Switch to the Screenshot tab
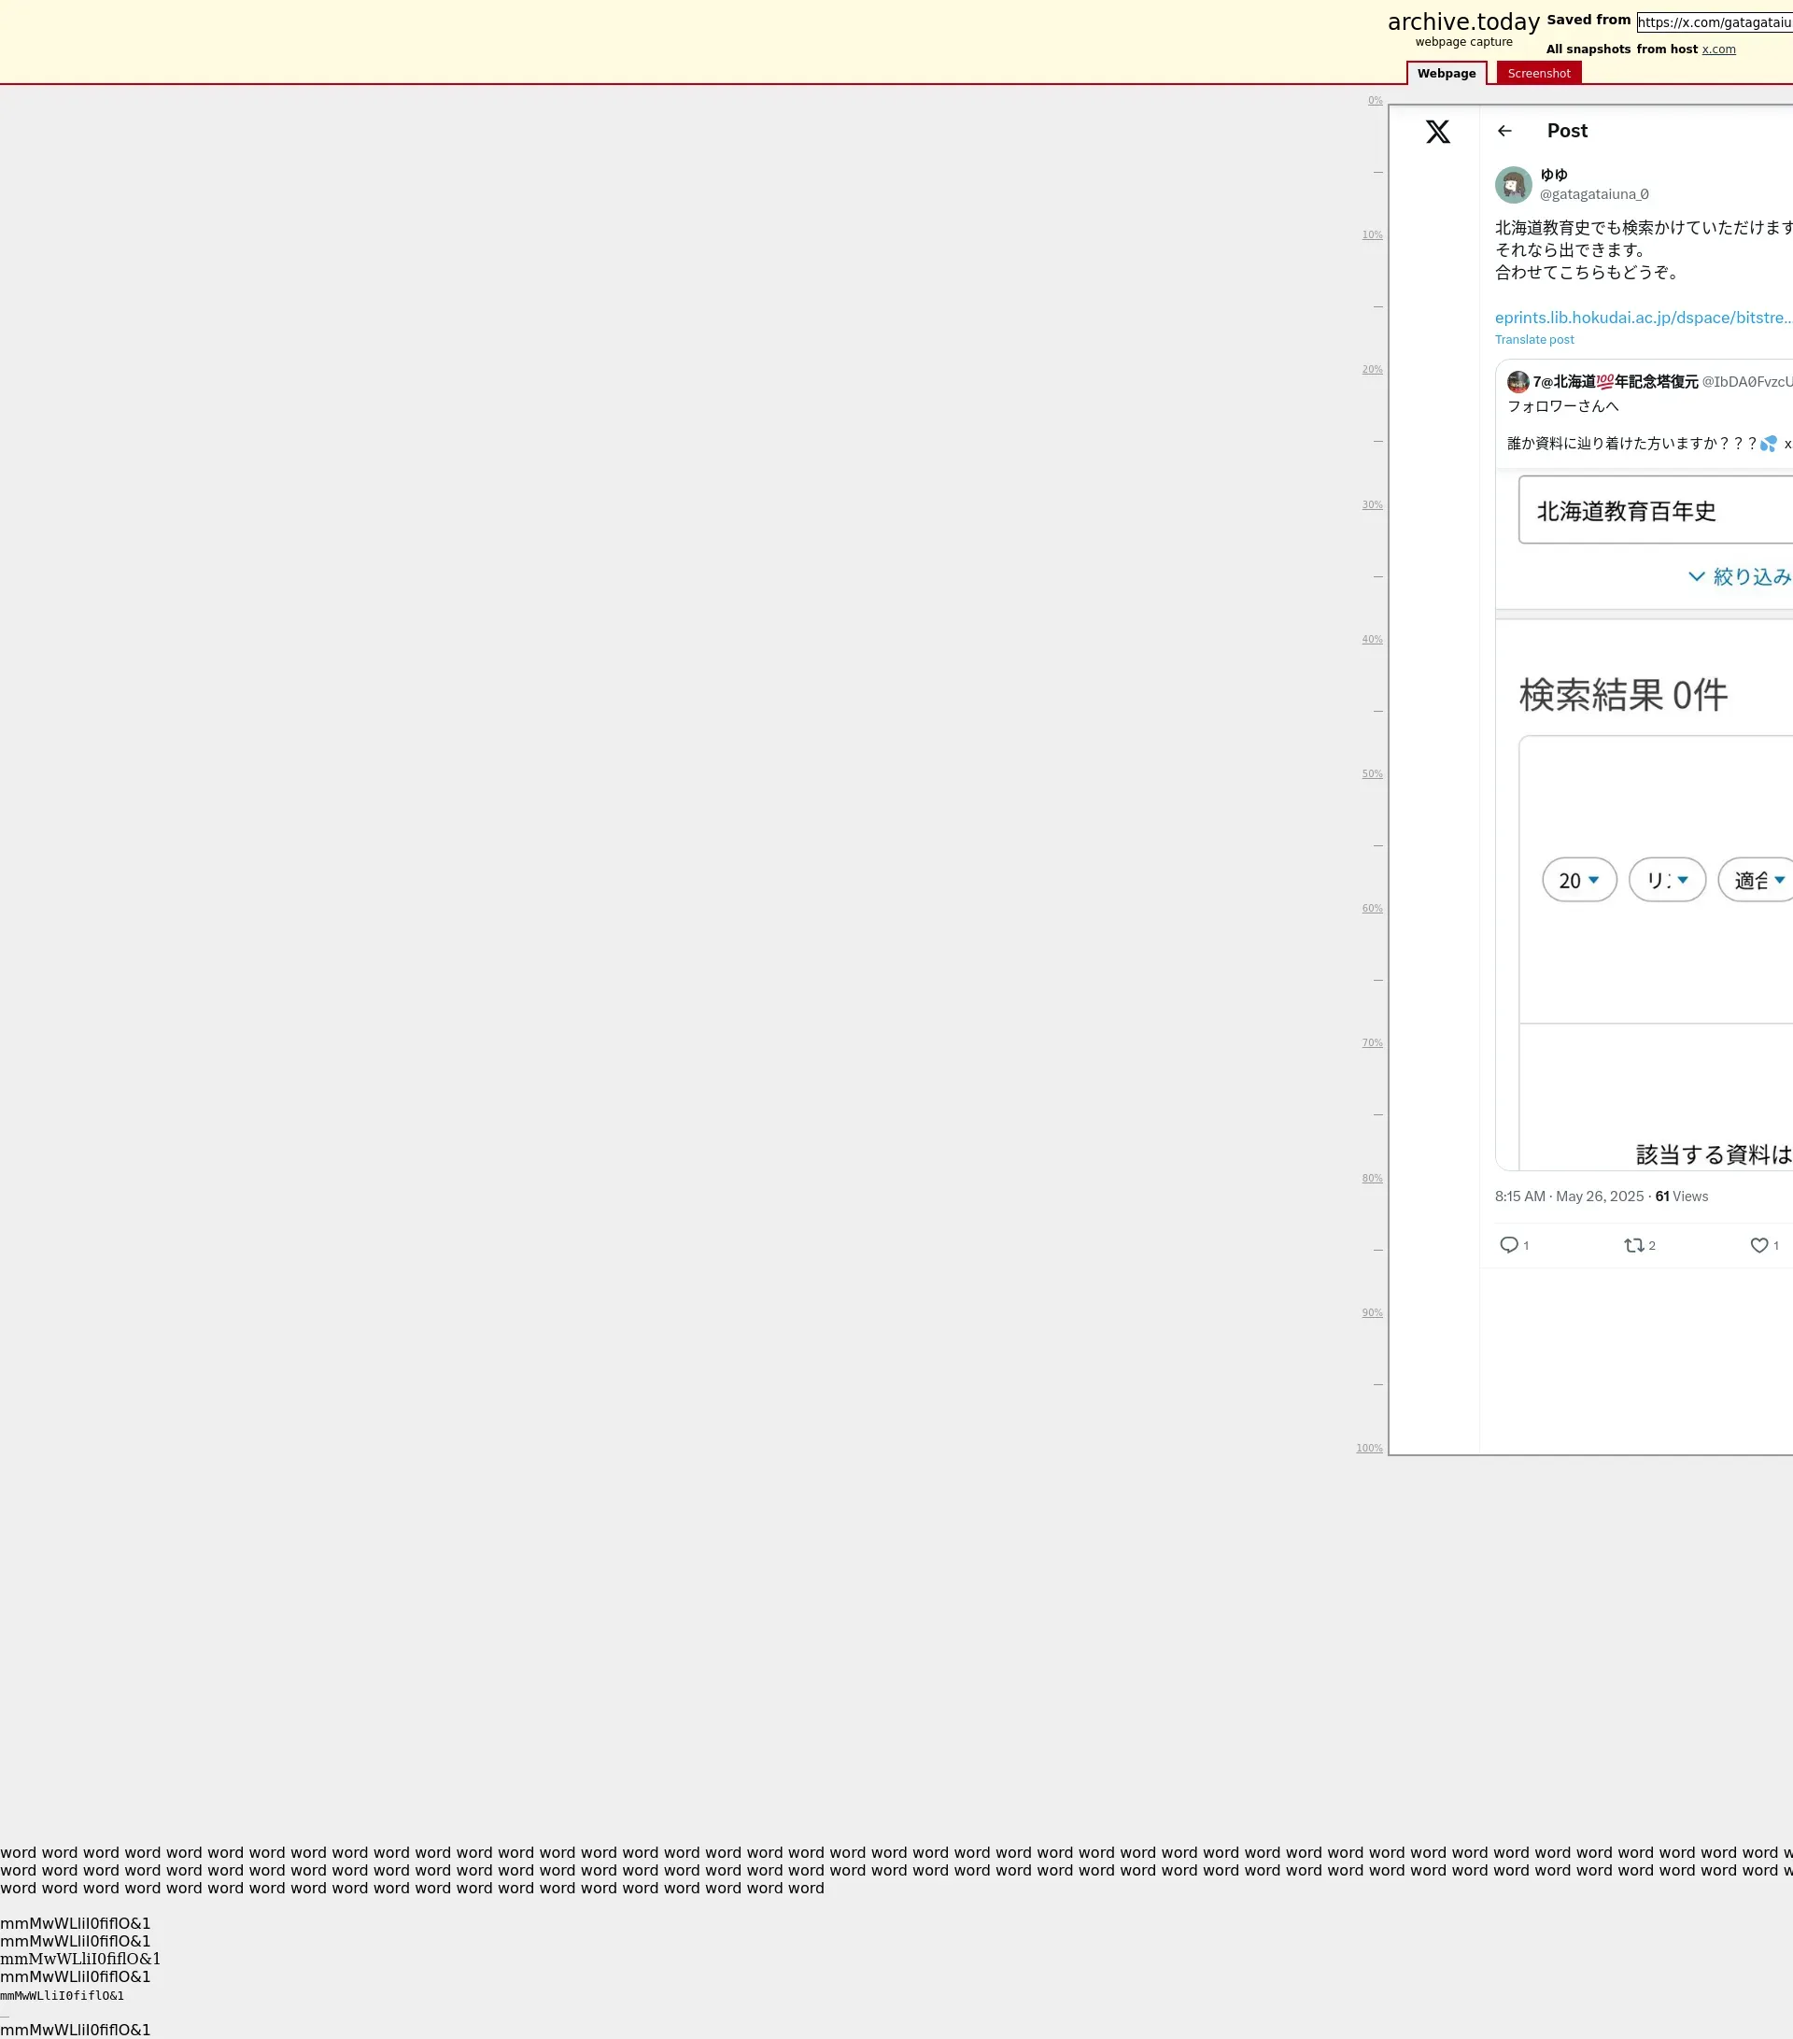This screenshot has height=2039, width=1793. point(1538,73)
